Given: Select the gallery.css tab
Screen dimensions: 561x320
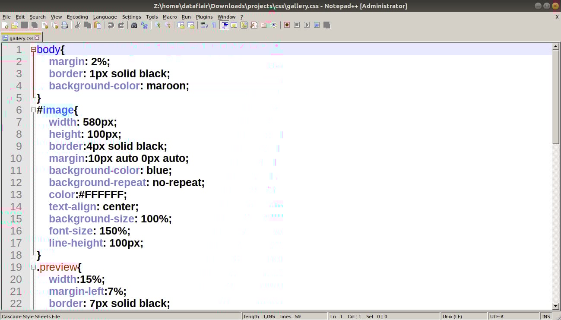Looking at the screenshot, I should 21,38.
